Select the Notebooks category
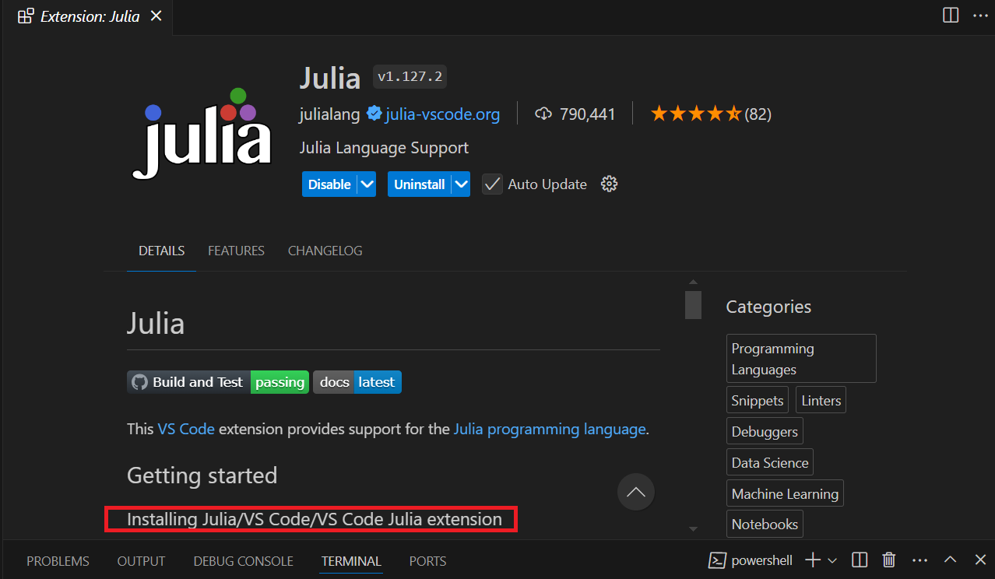This screenshot has width=995, height=579. click(x=765, y=525)
